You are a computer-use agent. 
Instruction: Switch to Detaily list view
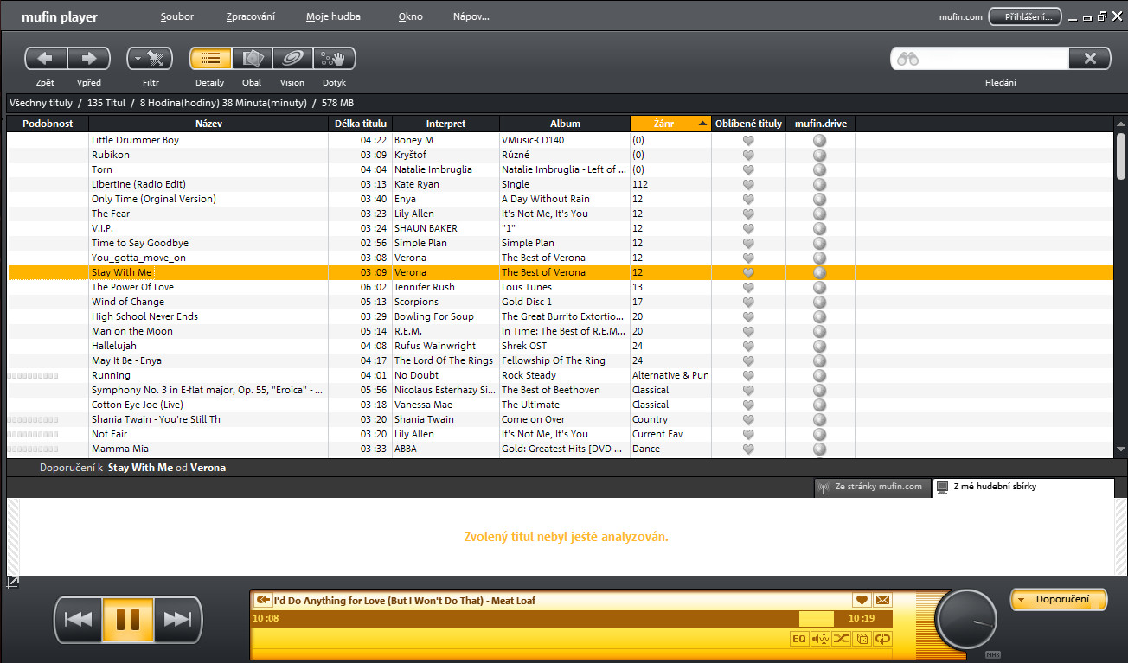(210, 59)
